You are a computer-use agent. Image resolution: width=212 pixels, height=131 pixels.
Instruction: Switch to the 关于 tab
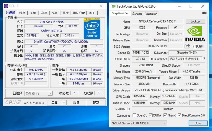click(x=92, y=13)
